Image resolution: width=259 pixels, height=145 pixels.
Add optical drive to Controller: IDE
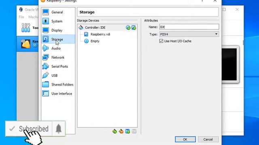[x=128, y=28]
